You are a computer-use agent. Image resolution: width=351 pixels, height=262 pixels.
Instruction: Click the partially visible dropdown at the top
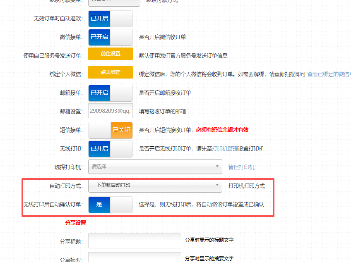coord(114,2)
